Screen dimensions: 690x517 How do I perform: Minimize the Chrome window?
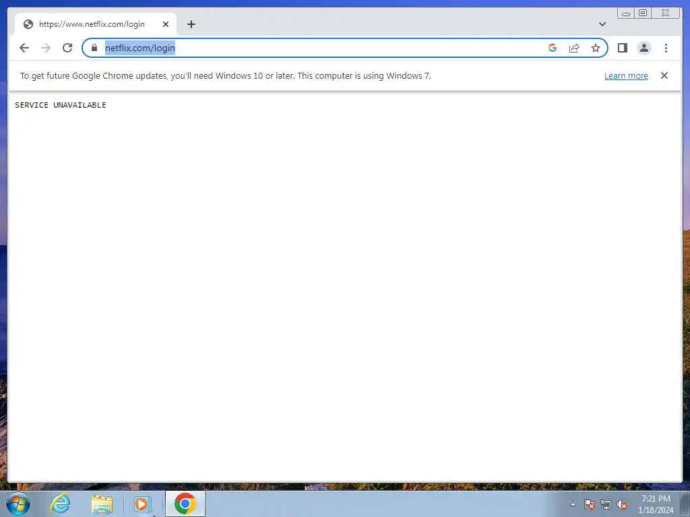tap(626, 13)
